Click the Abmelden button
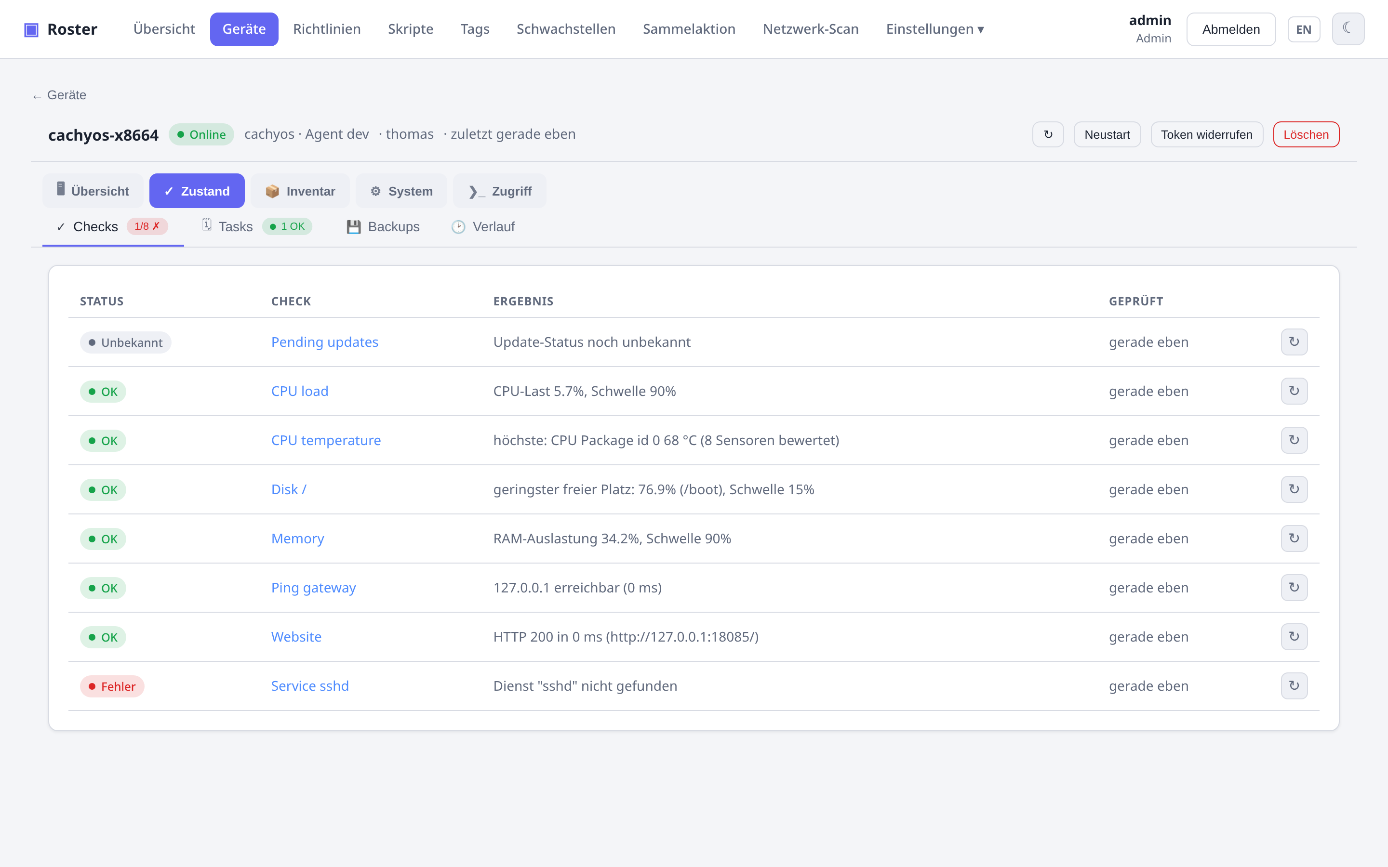The image size is (1388, 867). click(1231, 29)
